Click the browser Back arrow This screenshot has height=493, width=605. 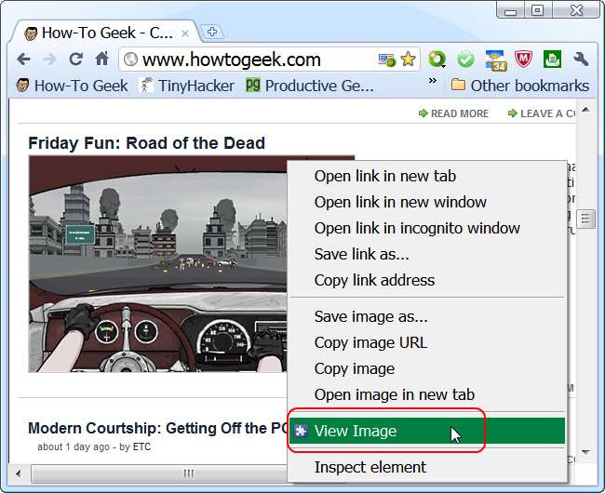tap(24, 60)
